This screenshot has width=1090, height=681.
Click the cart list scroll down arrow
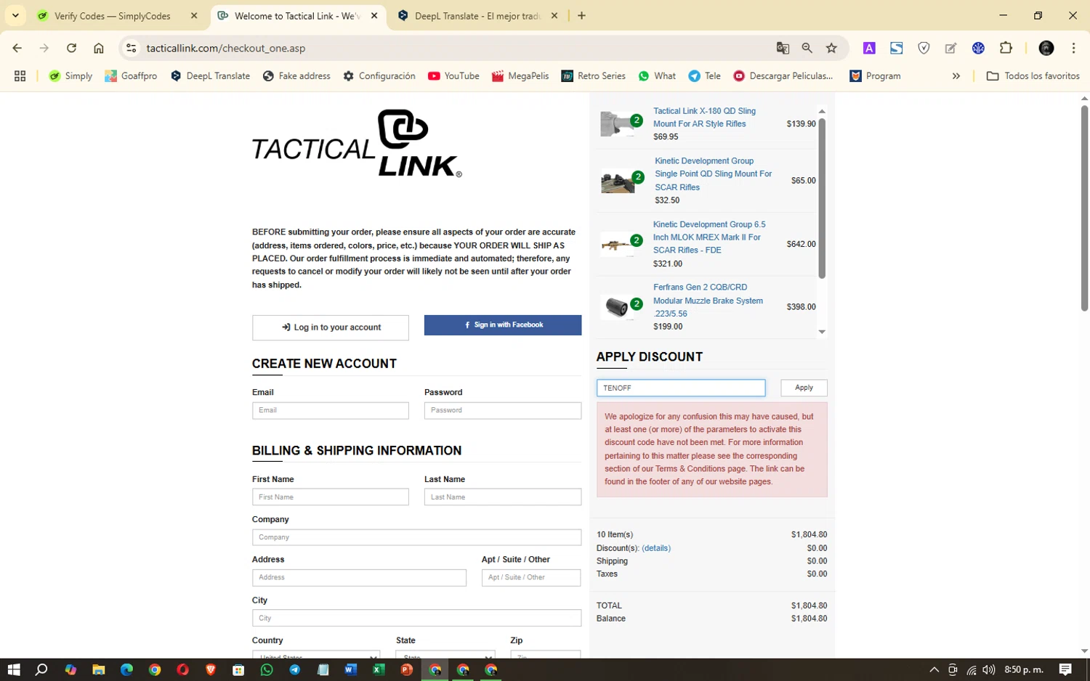pyautogui.click(x=822, y=332)
